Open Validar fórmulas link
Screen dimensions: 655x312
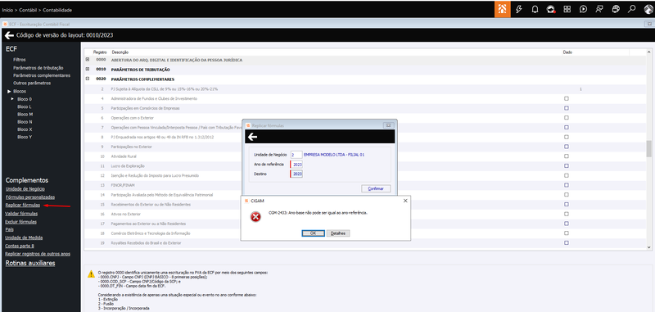[21, 214]
